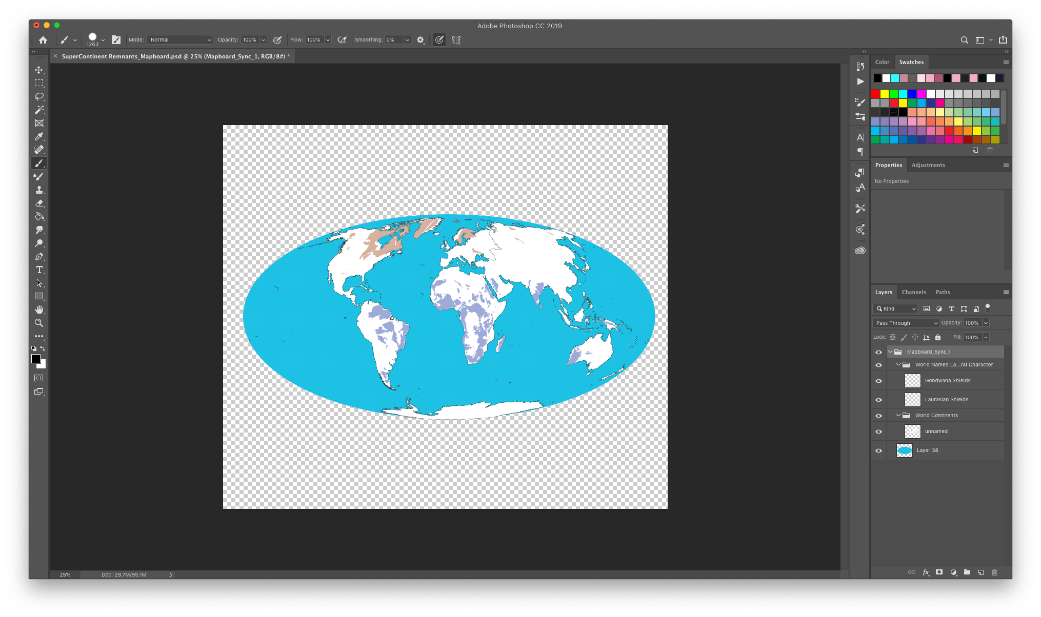This screenshot has height=617, width=1041.
Task: Click the Smoothing percentage field
Action: coord(394,39)
